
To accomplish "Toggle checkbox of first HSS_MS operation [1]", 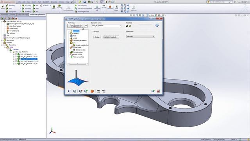I will click(x=16, y=54).
